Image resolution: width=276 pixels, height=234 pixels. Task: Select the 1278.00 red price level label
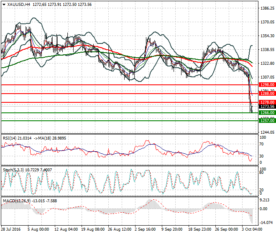tap(267, 102)
